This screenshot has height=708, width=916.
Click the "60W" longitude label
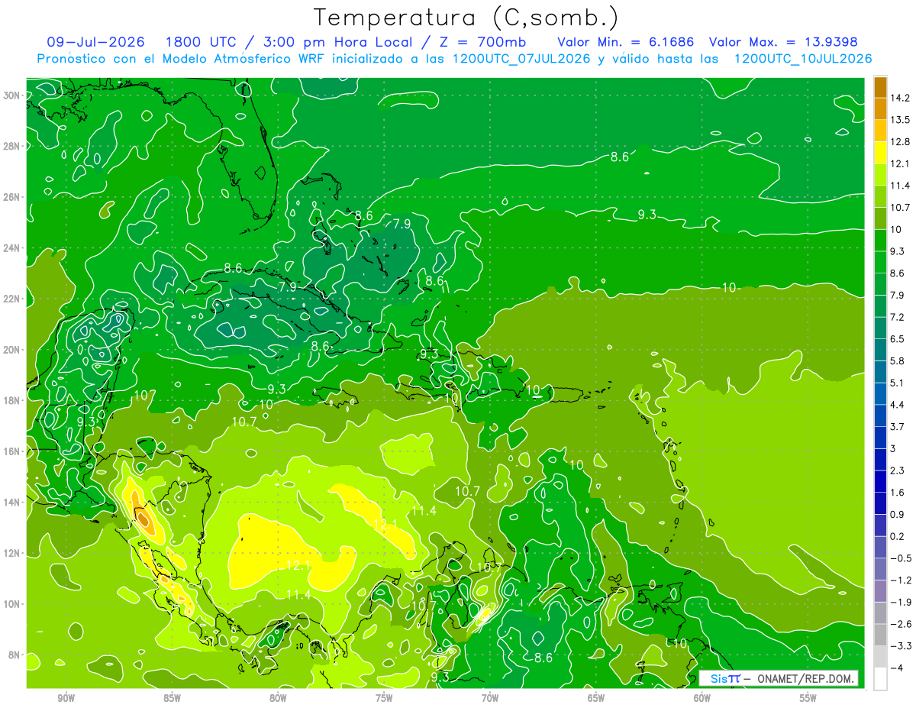click(x=702, y=698)
